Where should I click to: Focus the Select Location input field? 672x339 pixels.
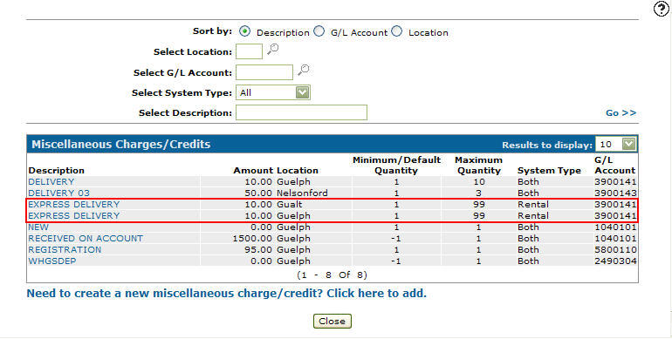tap(249, 51)
